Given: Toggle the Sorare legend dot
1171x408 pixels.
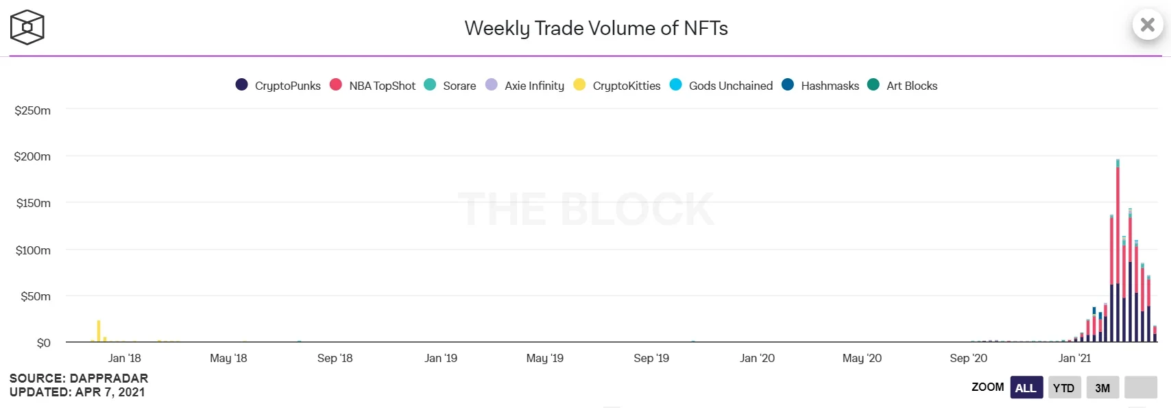Looking at the screenshot, I should coord(430,84).
